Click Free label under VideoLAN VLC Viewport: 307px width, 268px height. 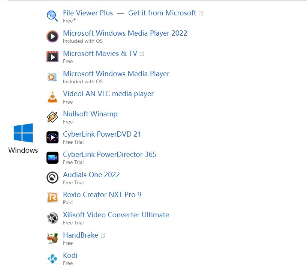[x=68, y=102]
